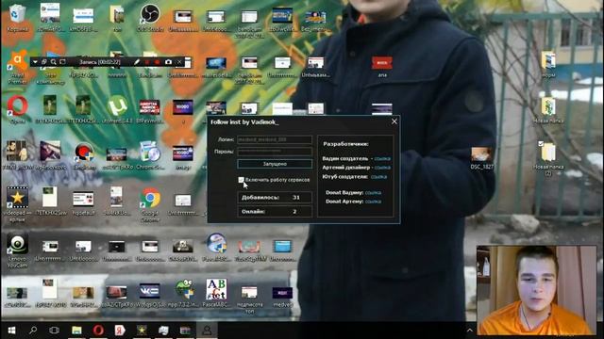The height and width of the screenshot is (339, 604).
Task: Open the webcam overlay of the man
Action: pyautogui.click(x=536, y=290)
